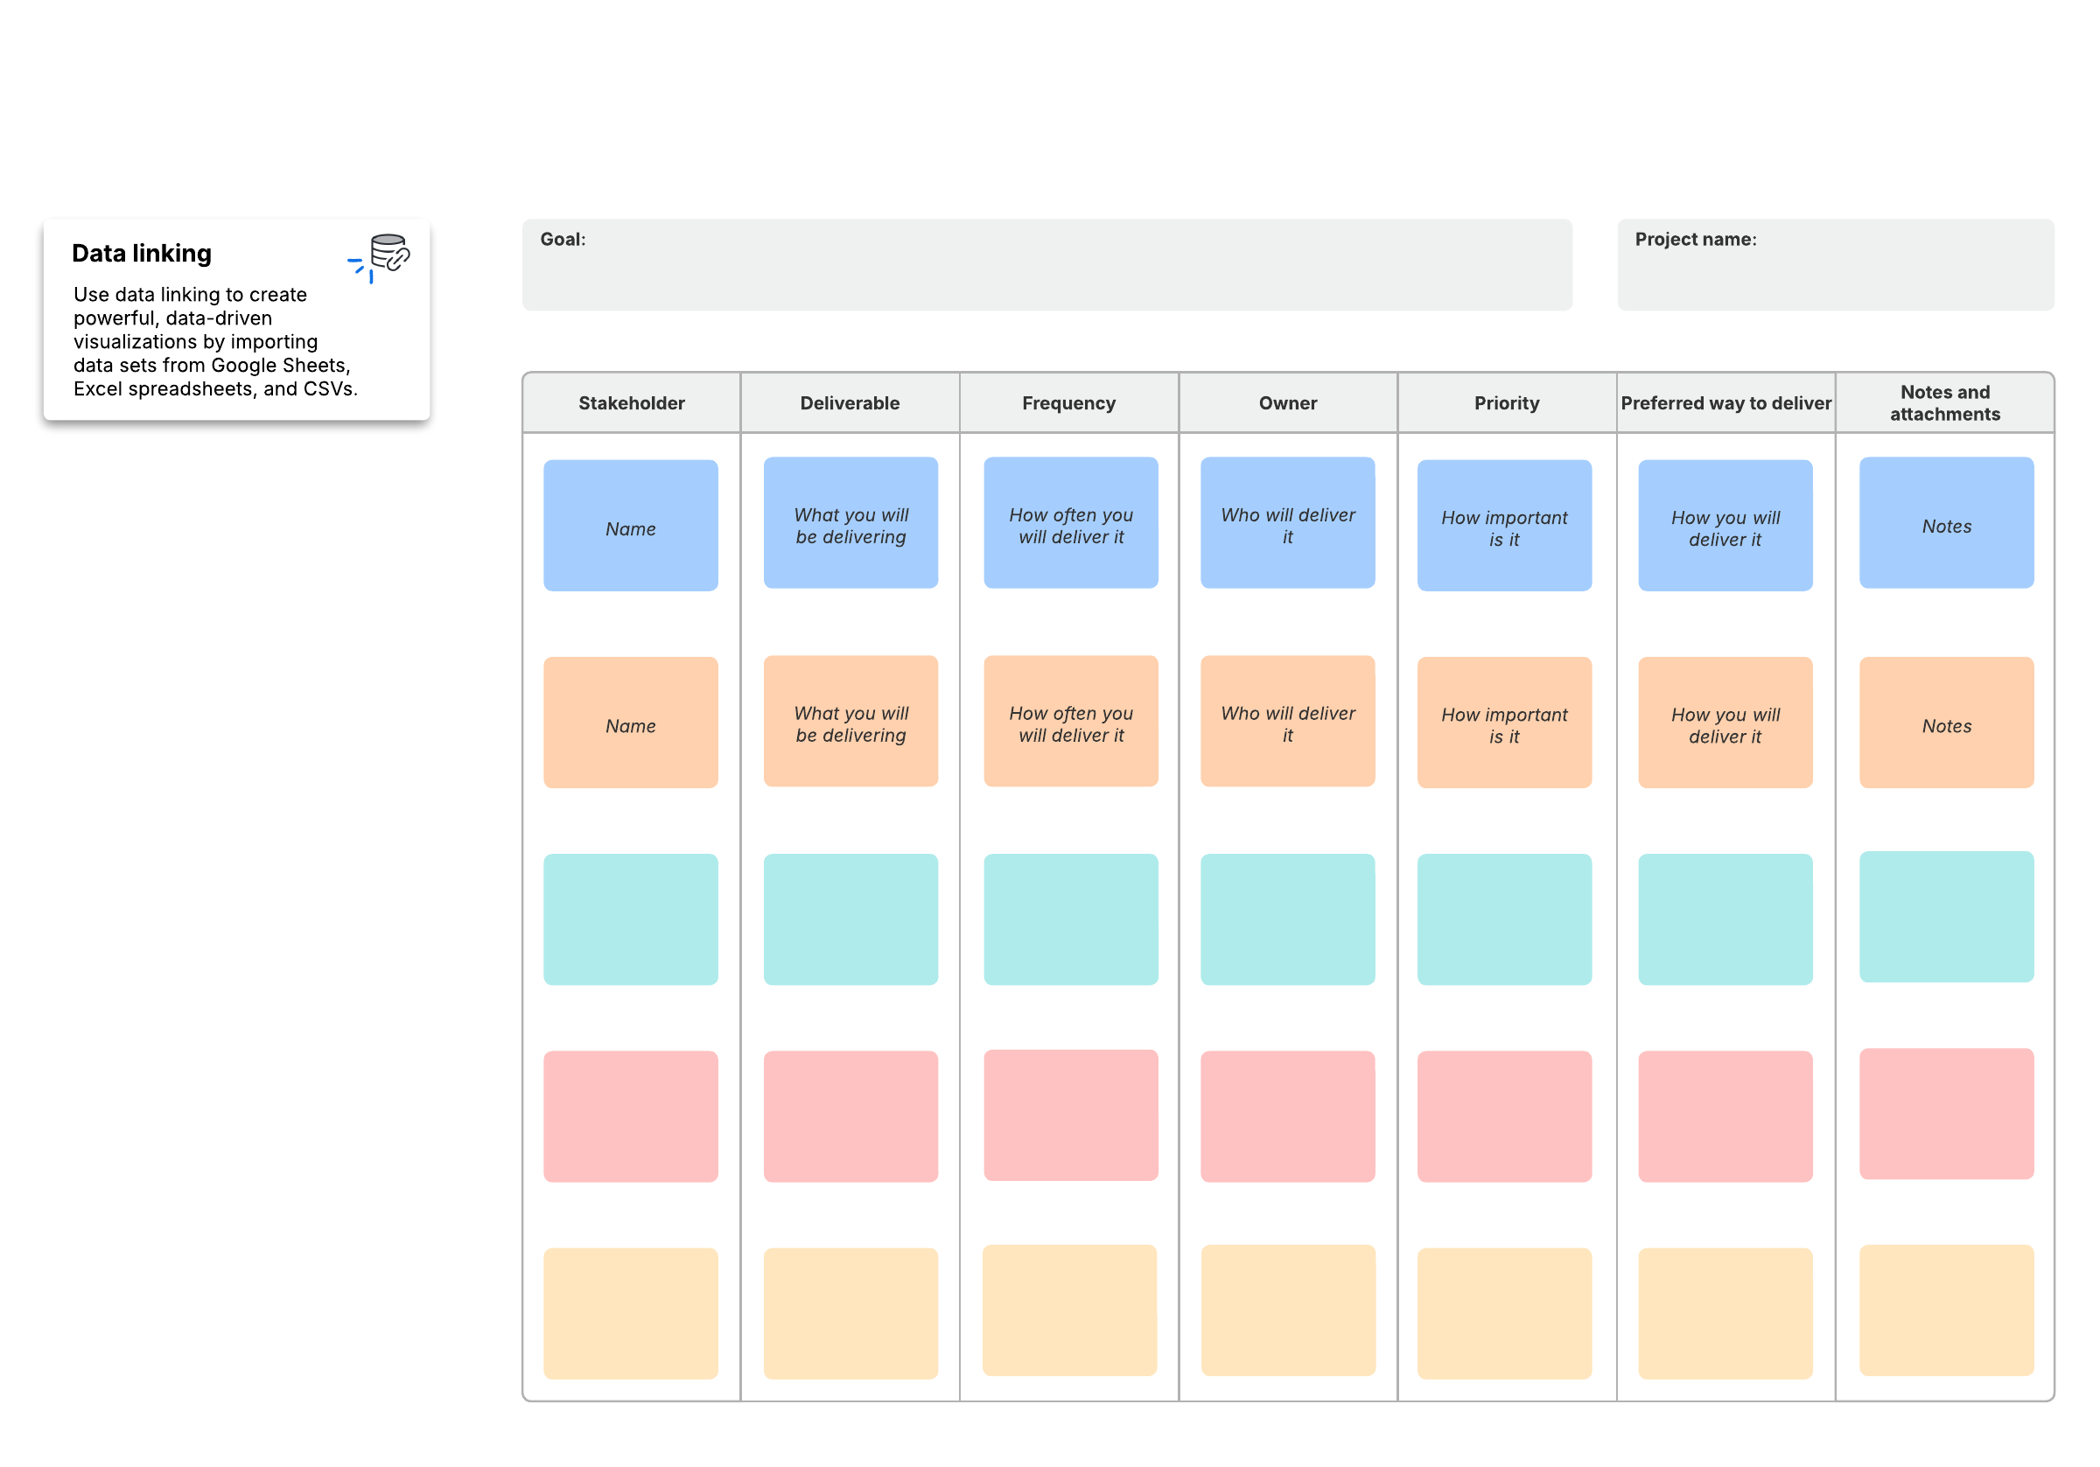Click the Data linking card title
The height and width of the screenshot is (1467, 2100).
pos(142,254)
